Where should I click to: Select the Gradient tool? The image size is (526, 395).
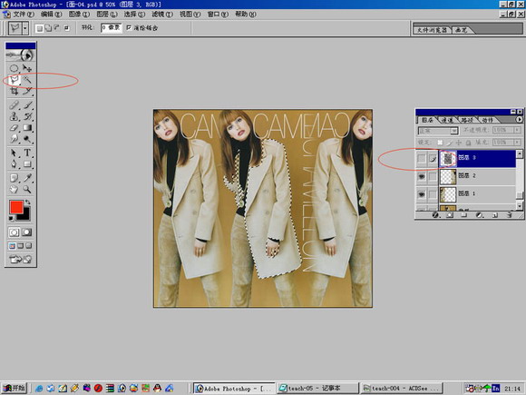click(x=27, y=128)
